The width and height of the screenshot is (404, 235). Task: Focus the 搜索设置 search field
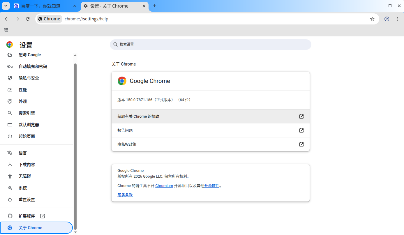211,45
